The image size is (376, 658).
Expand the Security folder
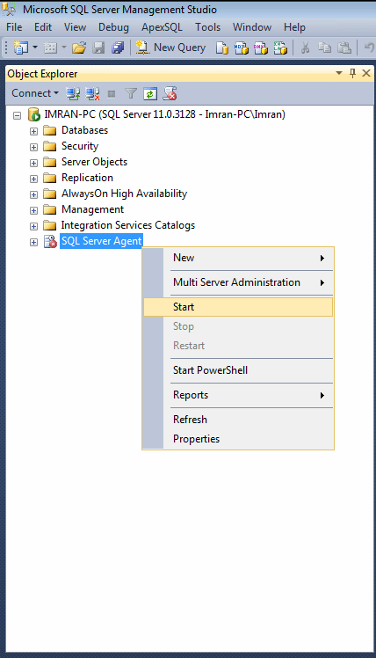(x=33, y=147)
